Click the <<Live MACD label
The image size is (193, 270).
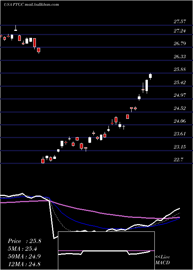(x=163, y=260)
